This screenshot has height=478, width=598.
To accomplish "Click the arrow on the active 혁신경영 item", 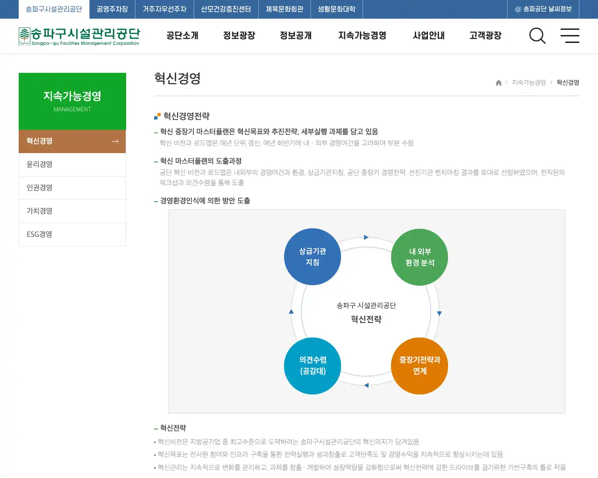I will [x=114, y=141].
